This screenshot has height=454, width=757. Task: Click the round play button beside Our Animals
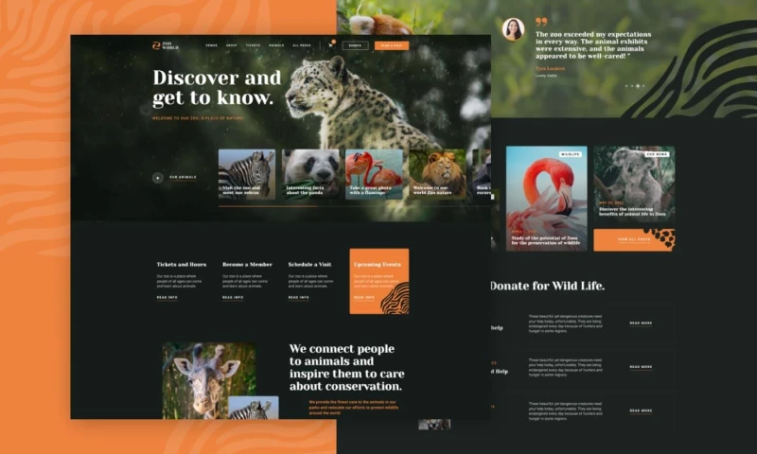[x=157, y=178]
